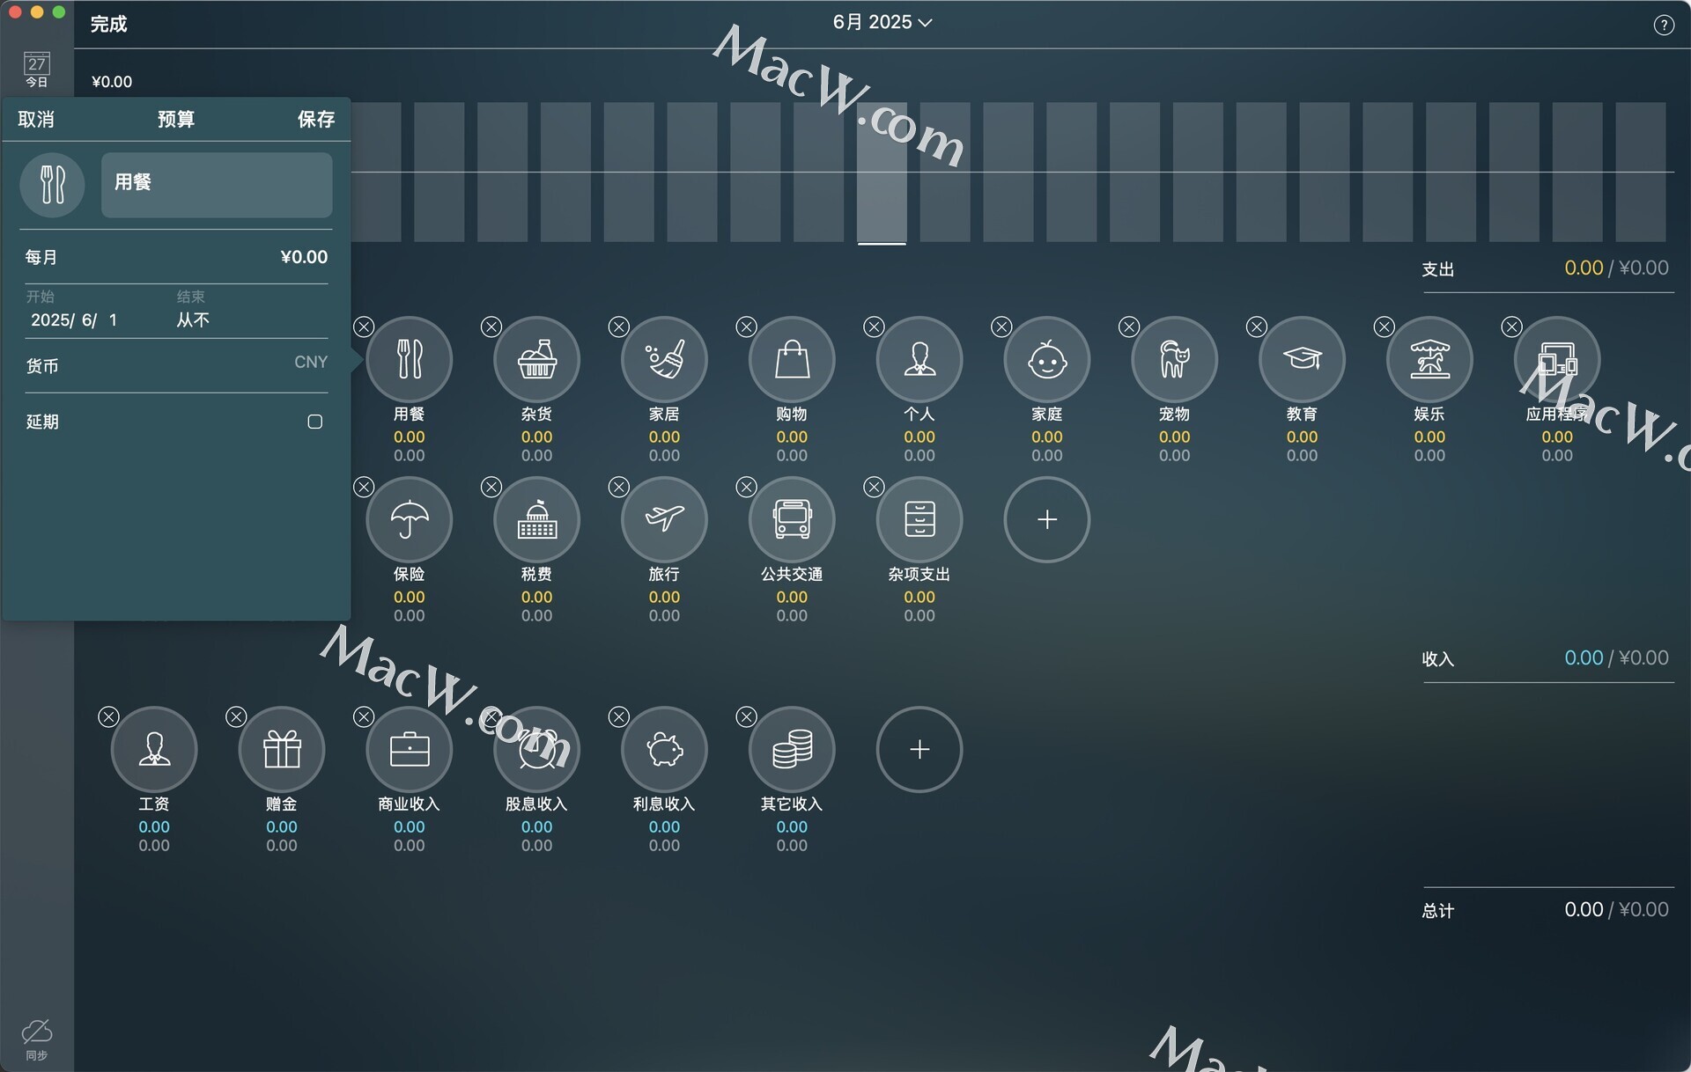Enable the 延期 rollover checkbox
This screenshot has height=1072, width=1691.
coord(314,422)
